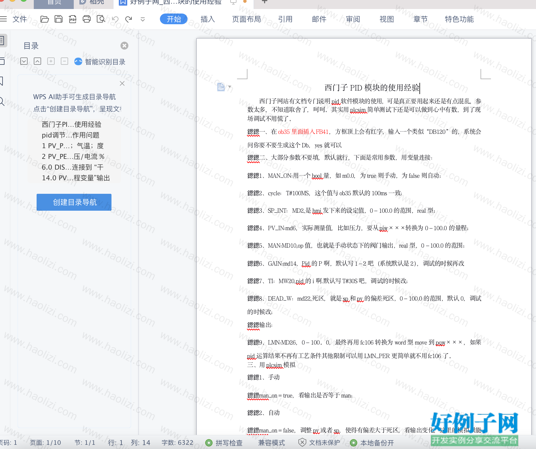The height and width of the screenshot is (449, 536).
Task: Click 页面: 1/10 in status bar
Action: coord(46,443)
